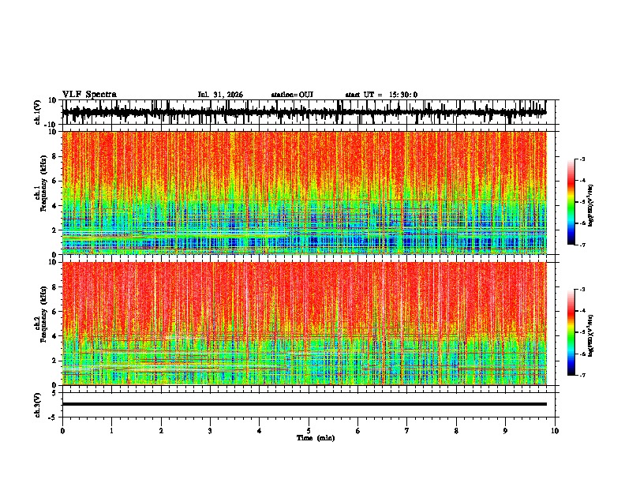The height and width of the screenshot is (483, 625).
Task: Click the 'start UT = 15:30:0' header text
Action: coord(381,95)
